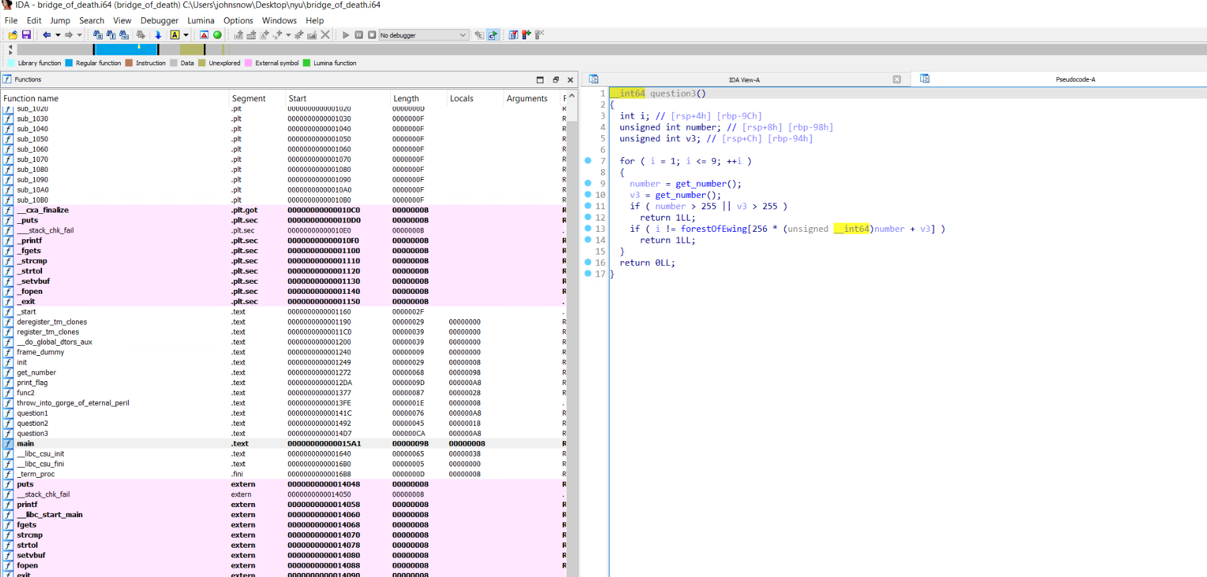Toggle breakpoint dot on pseudocode line 13
1207x577 pixels.
coord(587,229)
